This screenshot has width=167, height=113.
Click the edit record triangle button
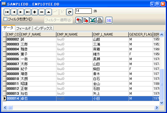(x=49, y=12)
